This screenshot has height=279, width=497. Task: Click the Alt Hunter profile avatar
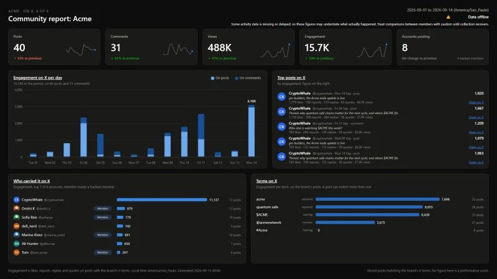click(17, 244)
